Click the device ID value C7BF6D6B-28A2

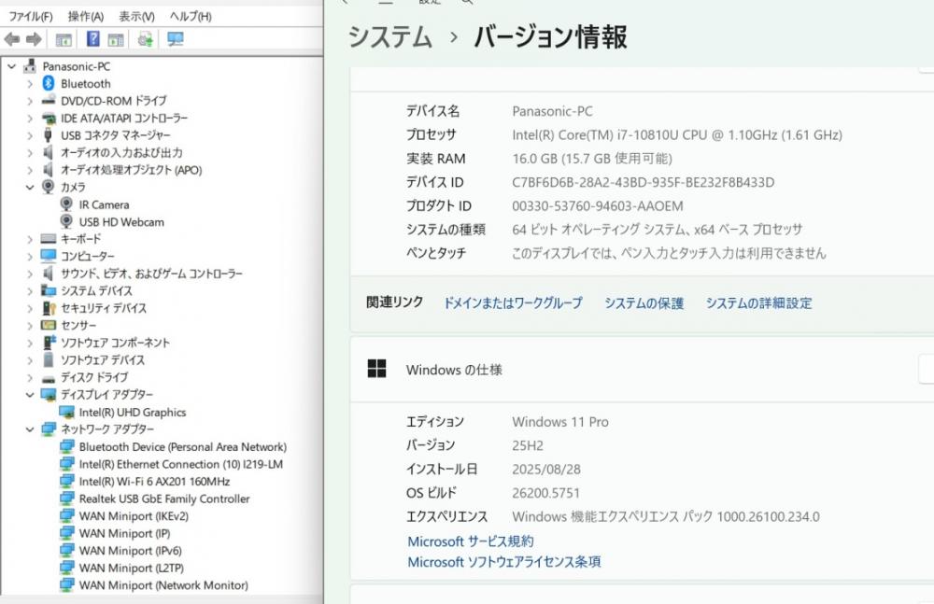(x=644, y=182)
